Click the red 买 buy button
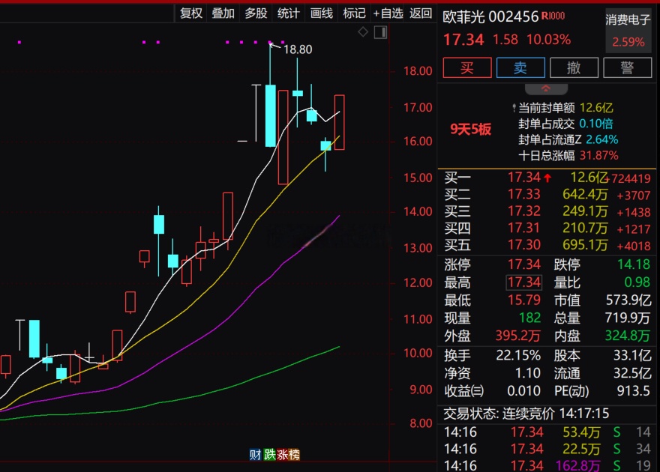This screenshot has height=472, width=660. pyautogui.click(x=466, y=67)
